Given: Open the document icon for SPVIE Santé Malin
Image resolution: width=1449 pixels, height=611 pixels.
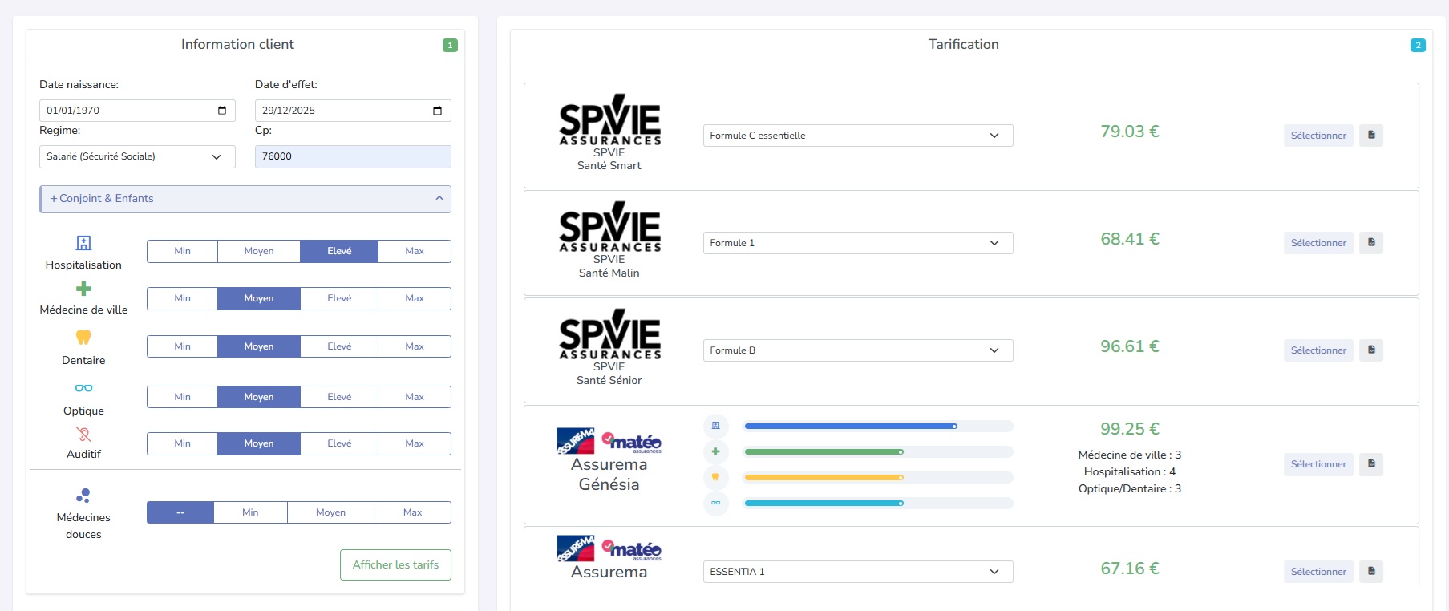Looking at the screenshot, I should [1370, 242].
